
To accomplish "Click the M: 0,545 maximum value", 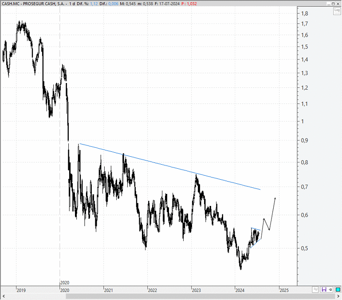I will (x=128, y=4).
